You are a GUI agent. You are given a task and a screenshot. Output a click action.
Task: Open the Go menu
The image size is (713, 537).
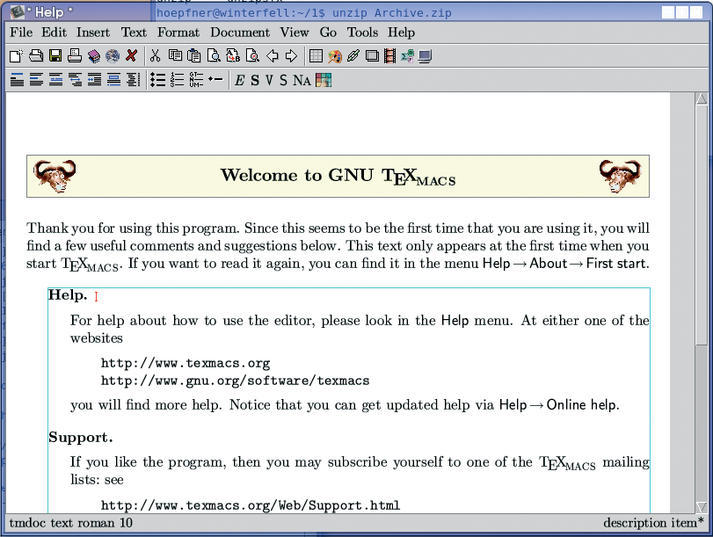[x=328, y=33]
